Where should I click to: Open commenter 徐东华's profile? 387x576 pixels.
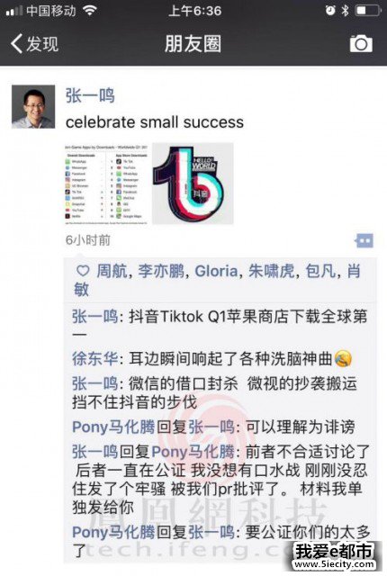[x=94, y=358]
